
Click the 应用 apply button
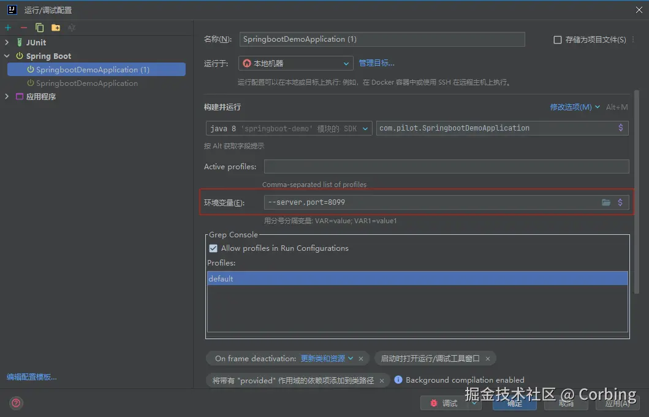click(617, 403)
